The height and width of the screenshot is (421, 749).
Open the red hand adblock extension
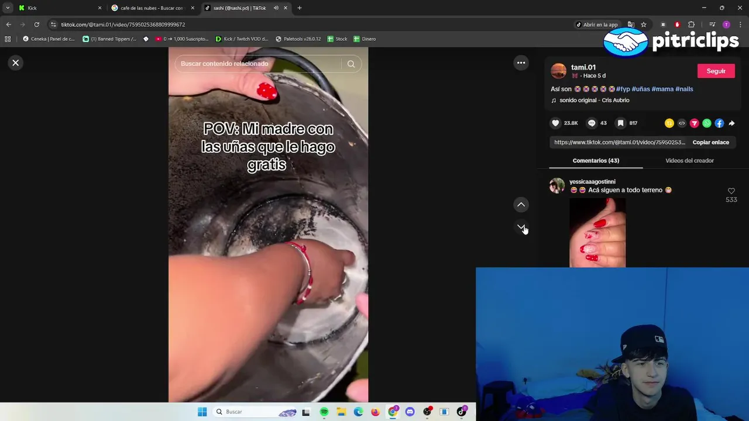tap(677, 25)
